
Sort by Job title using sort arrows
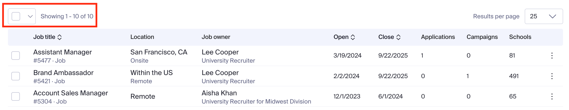point(60,37)
